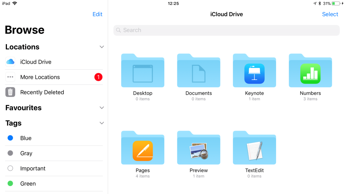Tap Select in the top right
Image resolution: width=345 pixels, height=194 pixels.
click(x=330, y=14)
